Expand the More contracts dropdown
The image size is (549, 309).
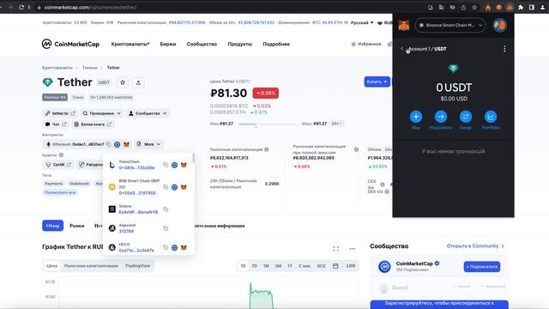point(148,144)
